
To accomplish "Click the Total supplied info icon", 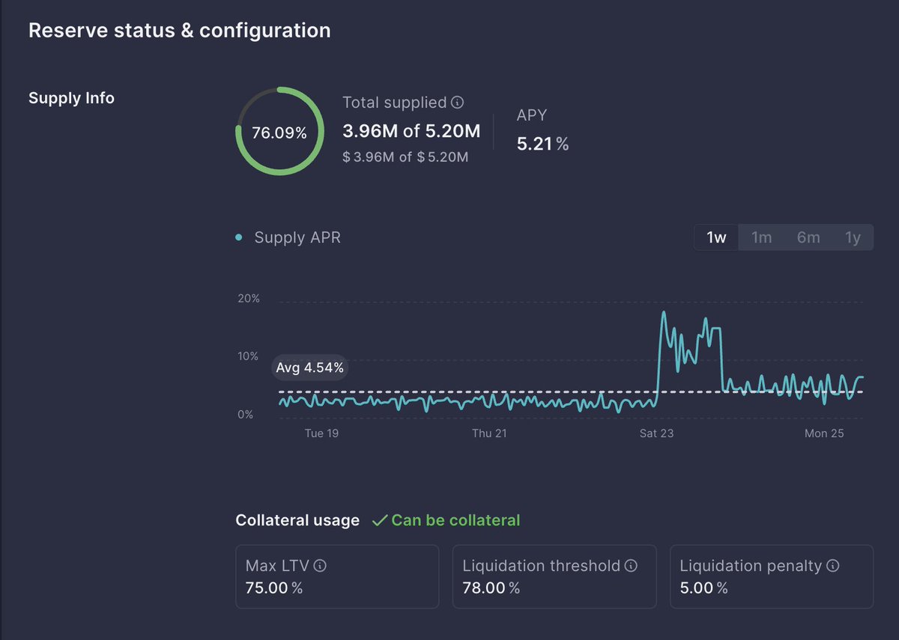I will tap(458, 103).
